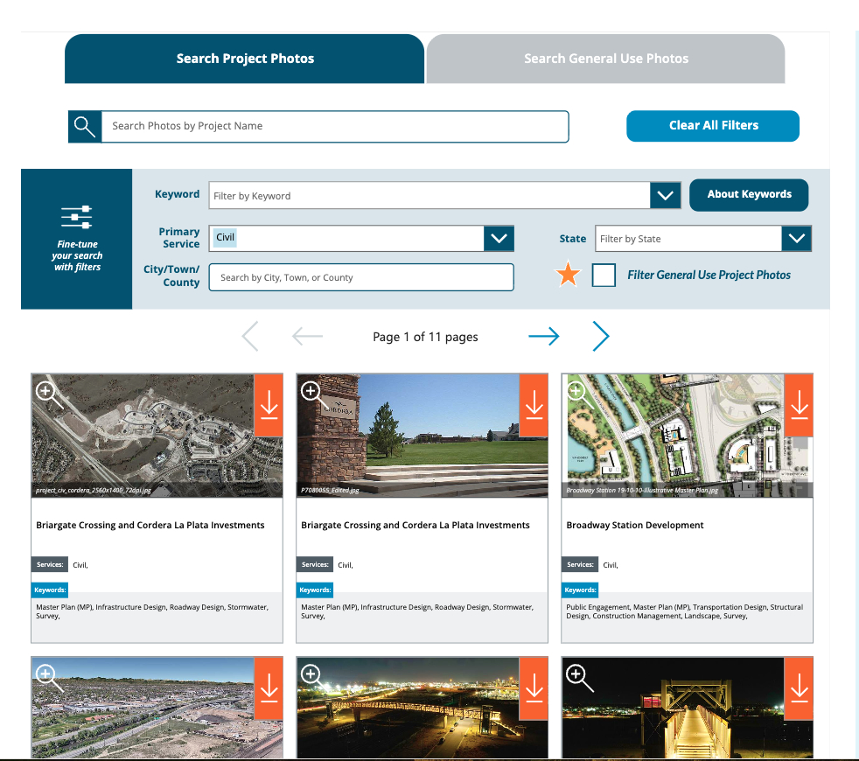Zoom into the daytime aerial highway photo
Screen dimensions: 859x761
[x=49, y=678]
